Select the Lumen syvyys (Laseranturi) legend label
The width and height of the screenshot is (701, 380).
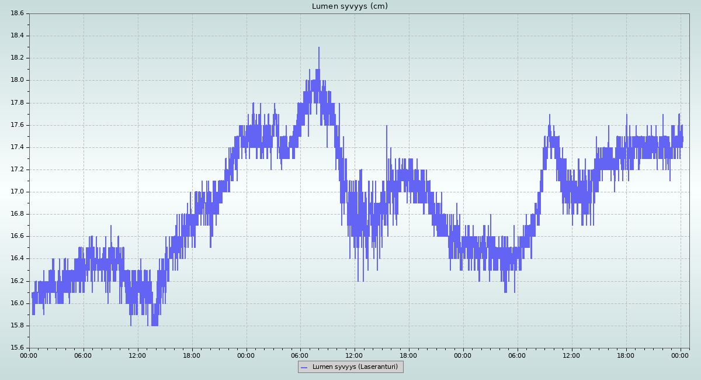point(355,367)
